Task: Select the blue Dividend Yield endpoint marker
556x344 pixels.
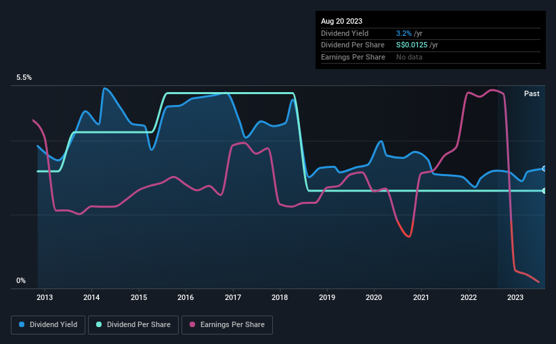Action: [544, 169]
